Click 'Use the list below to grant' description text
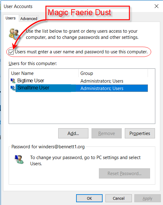The height and width of the screenshot is (205, 163). click(x=82, y=34)
